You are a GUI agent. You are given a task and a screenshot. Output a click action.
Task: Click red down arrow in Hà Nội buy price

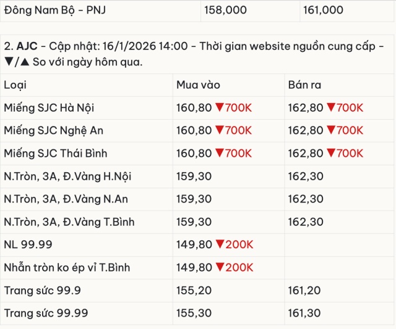coord(219,108)
